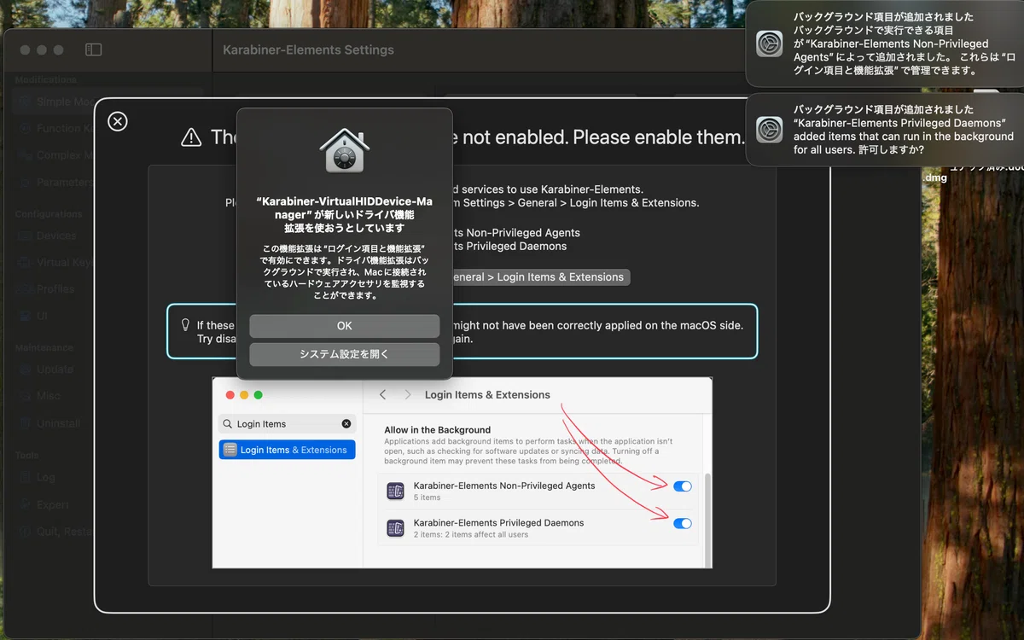This screenshot has width=1024, height=640.
Task: Click the Quit, Restart sidebar icon
Action: click(x=24, y=531)
